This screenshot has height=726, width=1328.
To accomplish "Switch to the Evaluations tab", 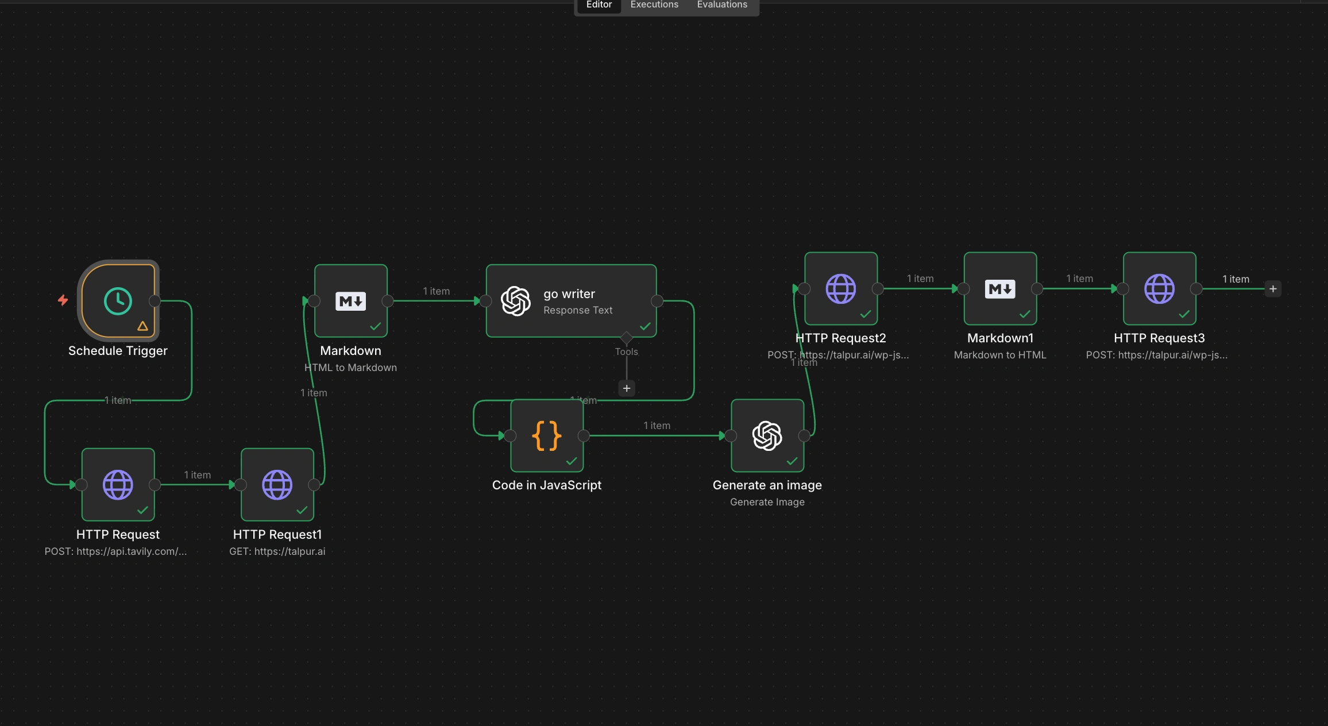I will (x=722, y=5).
